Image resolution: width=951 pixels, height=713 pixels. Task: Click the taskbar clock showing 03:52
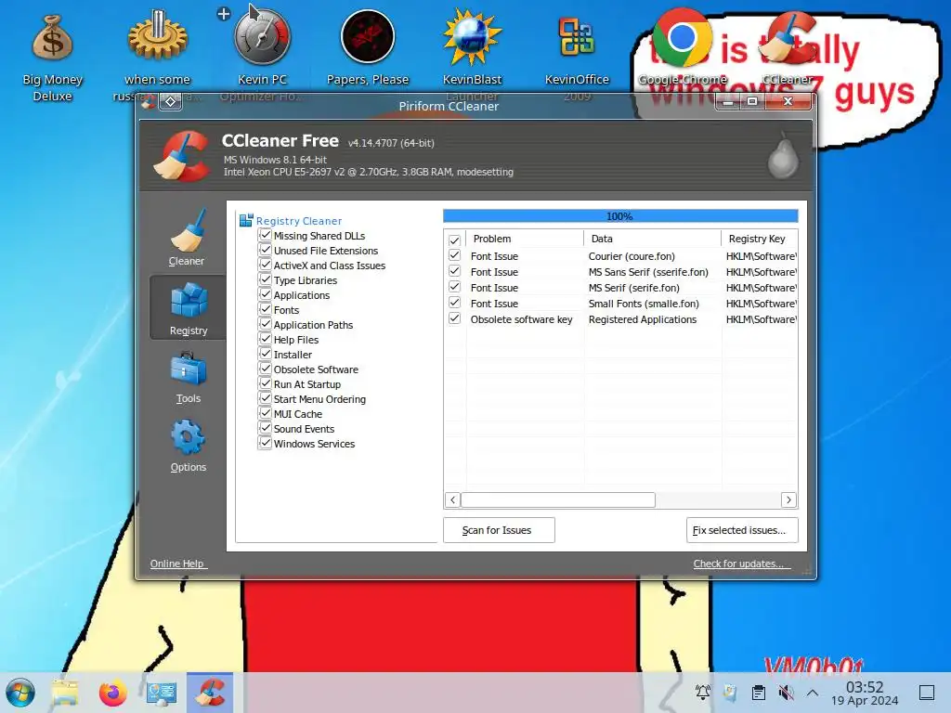click(x=865, y=693)
